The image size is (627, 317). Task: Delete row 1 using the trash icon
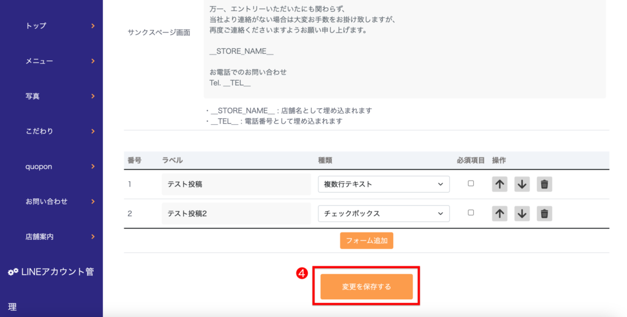tap(544, 184)
